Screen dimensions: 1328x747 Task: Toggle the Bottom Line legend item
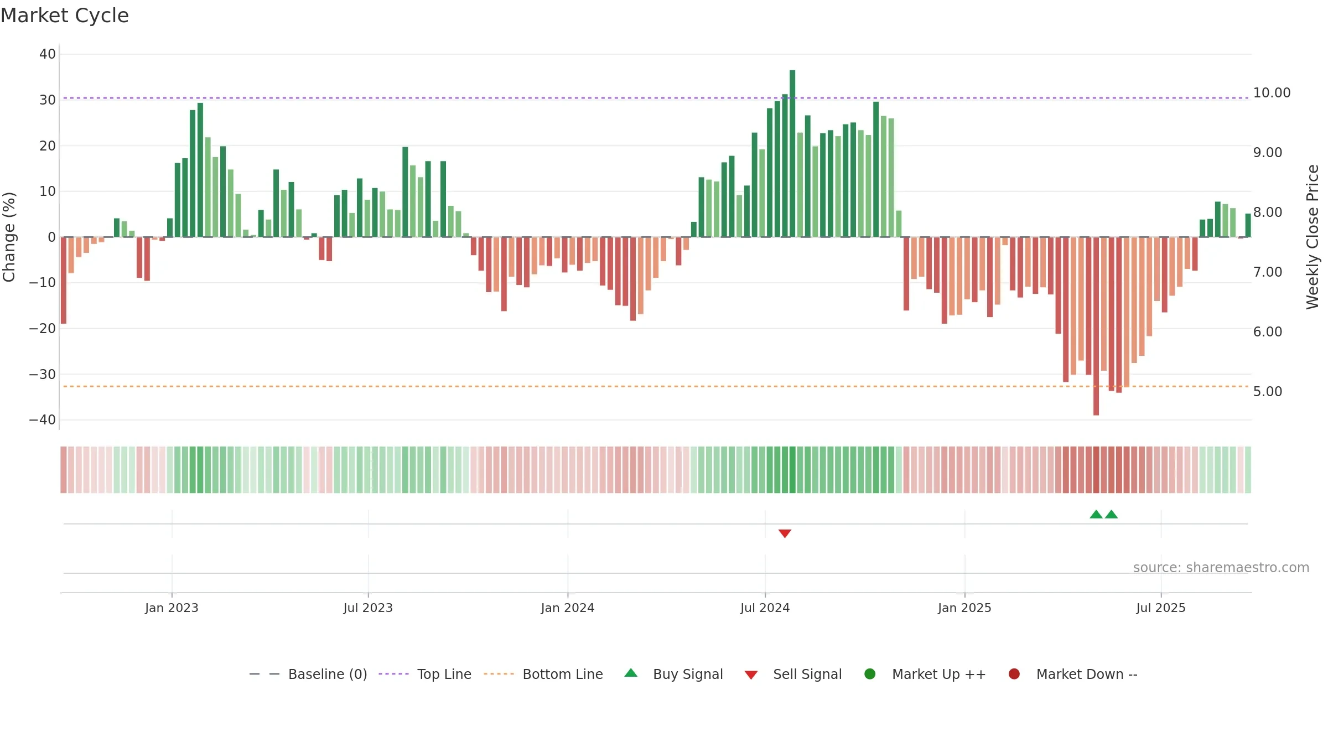click(543, 674)
